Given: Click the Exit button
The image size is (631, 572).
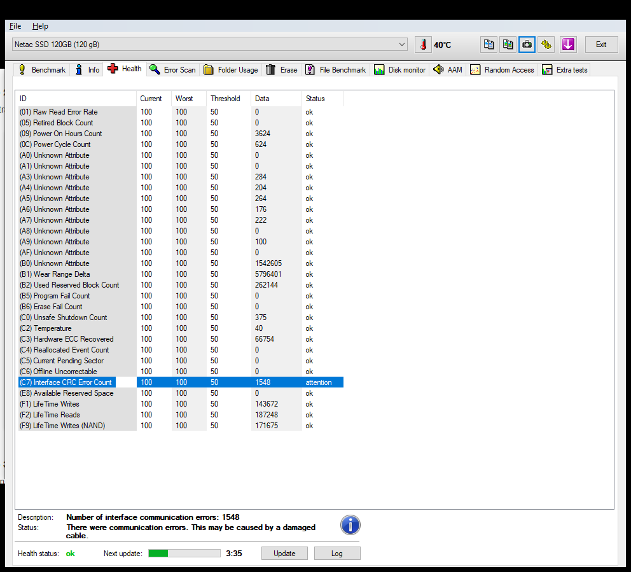Looking at the screenshot, I should click(x=601, y=45).
